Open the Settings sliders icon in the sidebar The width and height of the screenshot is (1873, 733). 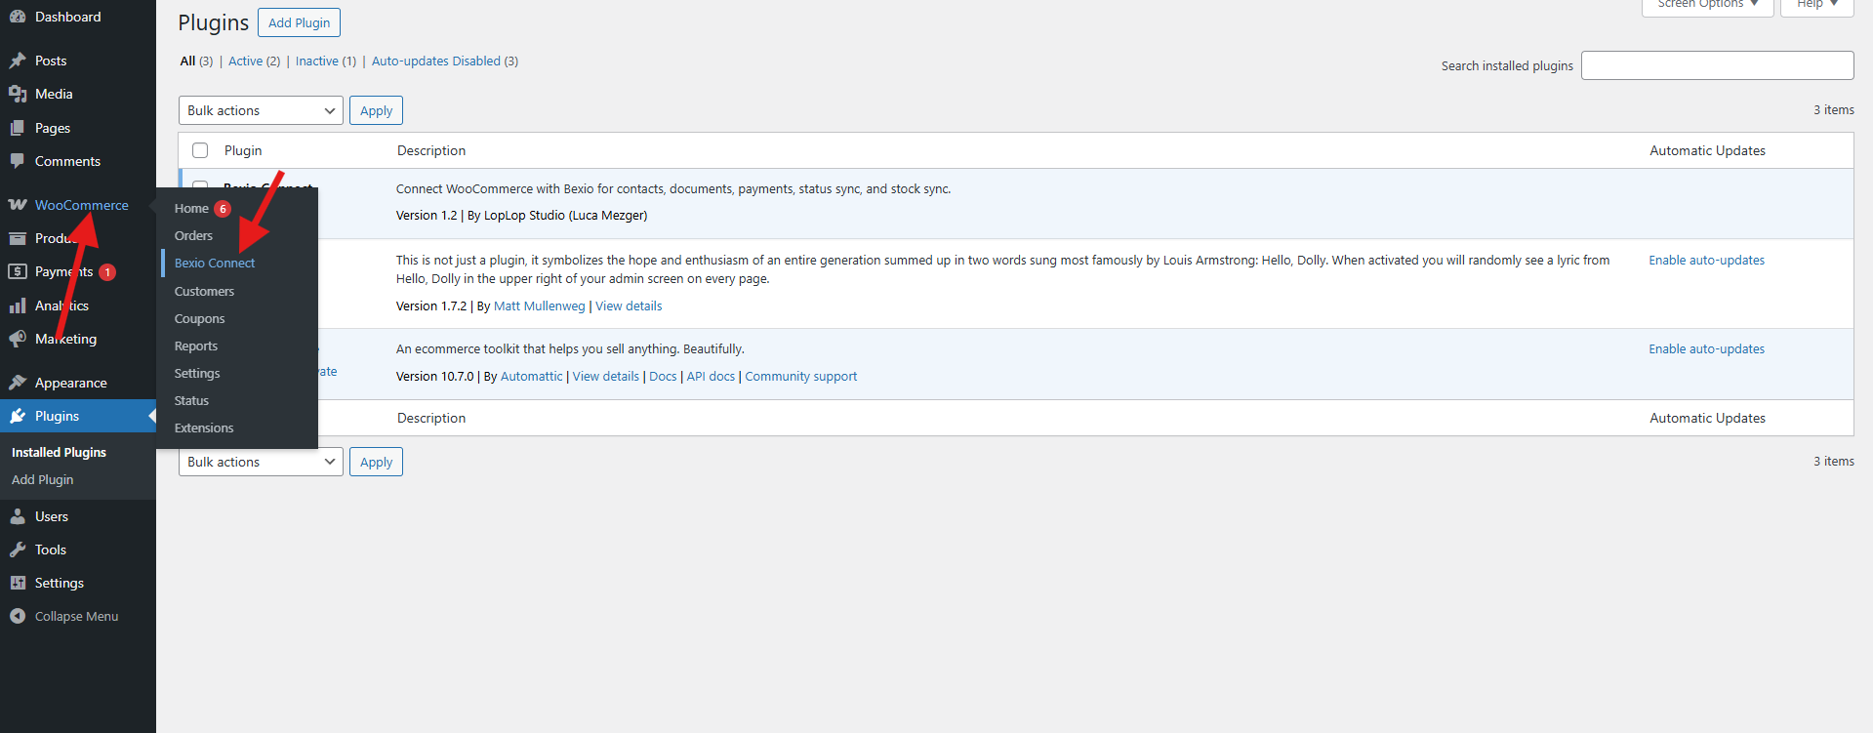tap(18, 583)
